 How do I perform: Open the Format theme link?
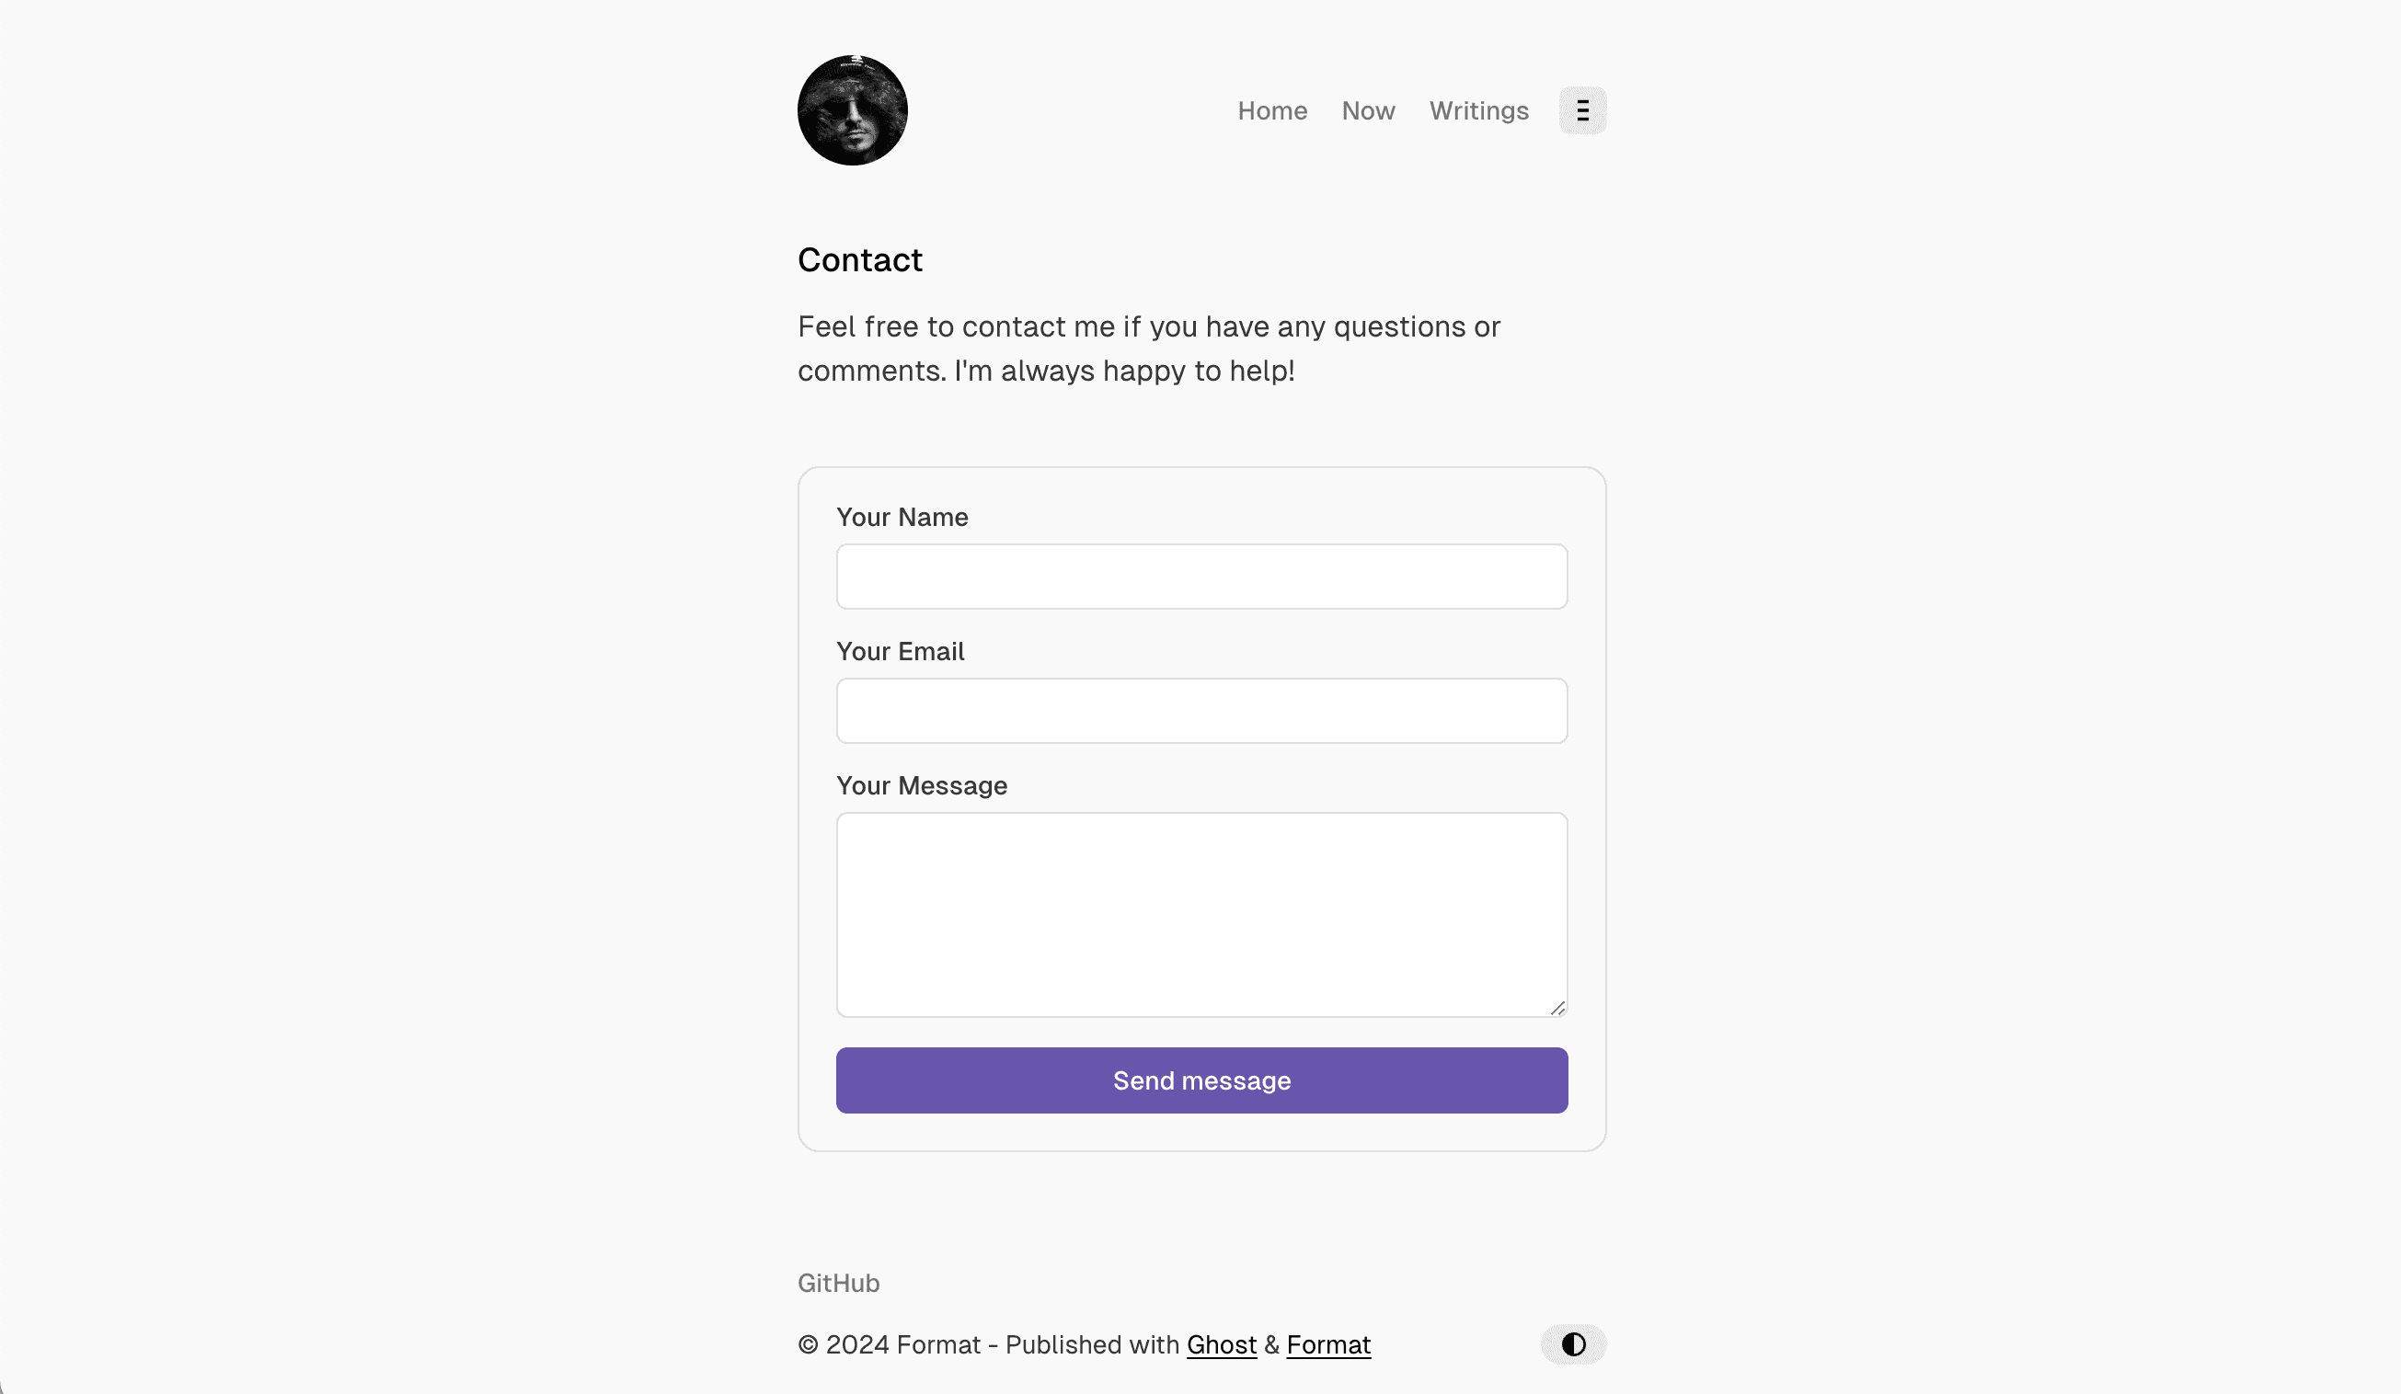[x=1328, y=1344]
